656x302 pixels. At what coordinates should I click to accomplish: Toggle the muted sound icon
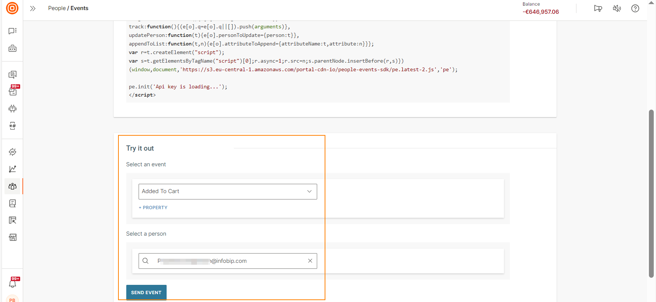pos(617,9)
